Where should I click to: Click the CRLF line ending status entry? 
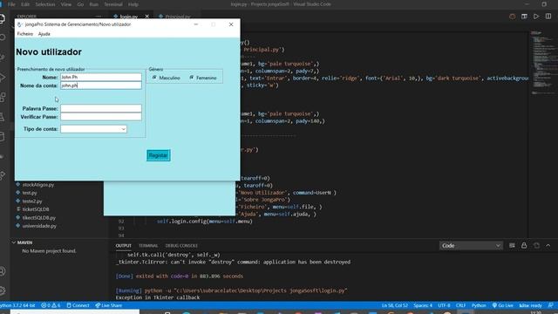pos(460,305)
